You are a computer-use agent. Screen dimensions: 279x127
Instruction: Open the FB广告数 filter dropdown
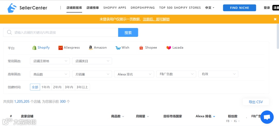click(x=176, y=74)
